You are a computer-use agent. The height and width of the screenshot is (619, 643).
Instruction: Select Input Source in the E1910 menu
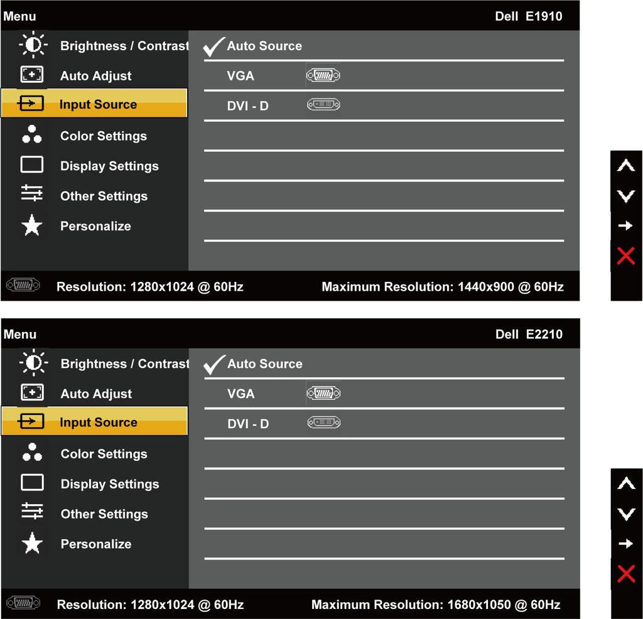coord(94,103)
